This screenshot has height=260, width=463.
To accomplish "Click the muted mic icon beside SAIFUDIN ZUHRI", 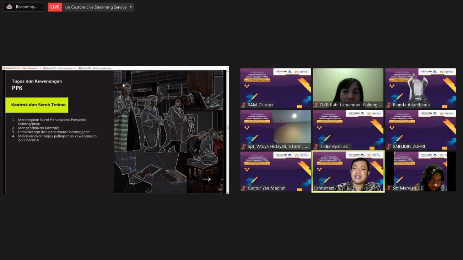I will point(388,146).
